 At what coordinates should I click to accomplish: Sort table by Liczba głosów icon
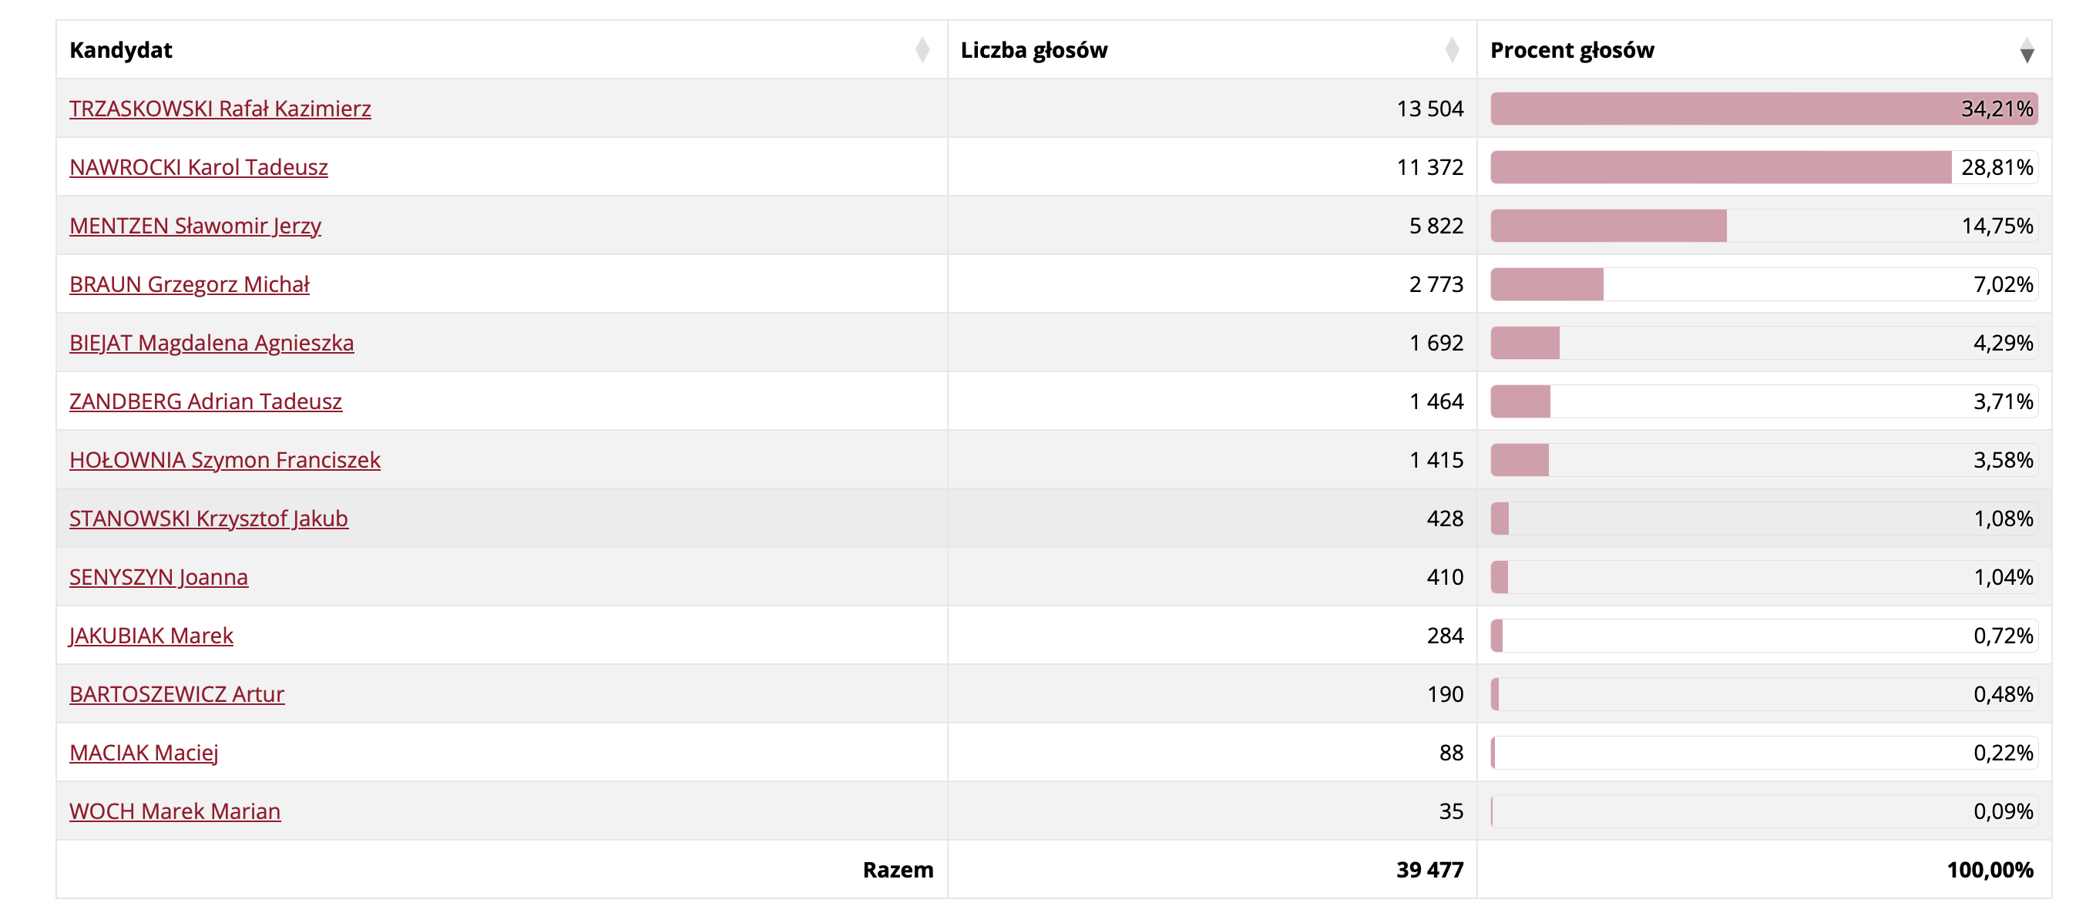[1452, 50]
